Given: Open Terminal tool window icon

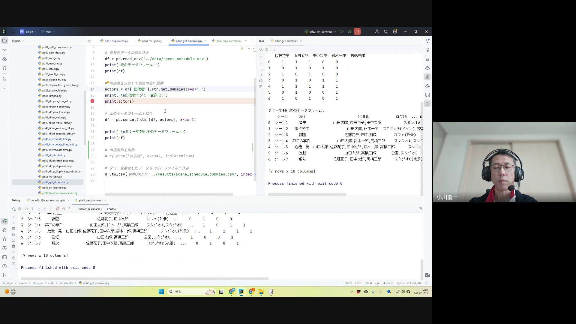Looking at the screenshot, I should (x=4, y=257).
